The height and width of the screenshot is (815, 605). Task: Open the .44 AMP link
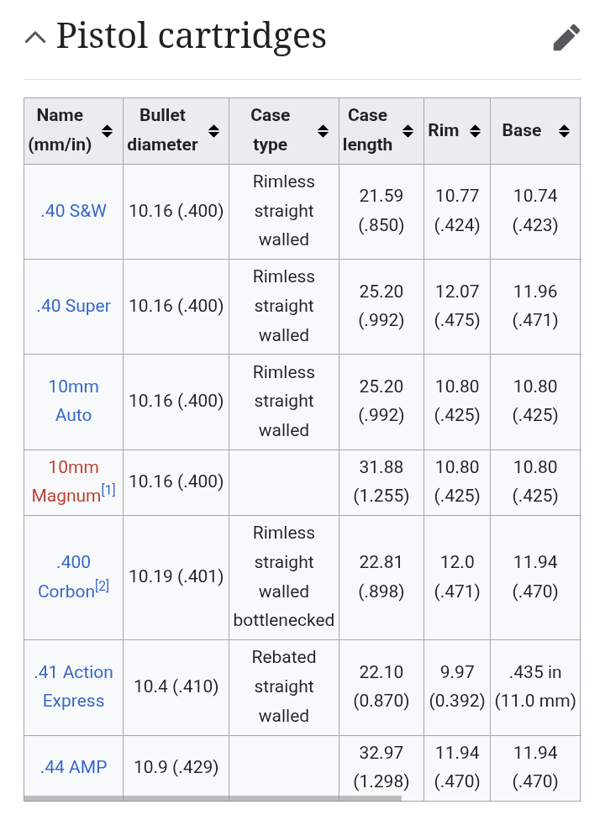coord(73,767)
